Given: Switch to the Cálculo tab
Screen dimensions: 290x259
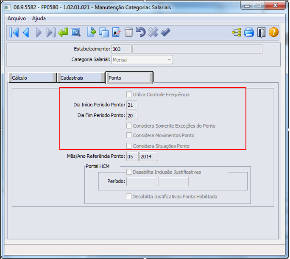Looking at the screenshot, I should [x=33, y=78].
